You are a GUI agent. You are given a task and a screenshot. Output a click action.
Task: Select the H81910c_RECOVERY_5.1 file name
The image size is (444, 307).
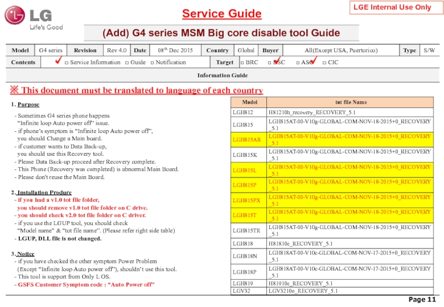pyautogui.click(x=300, y=284)
